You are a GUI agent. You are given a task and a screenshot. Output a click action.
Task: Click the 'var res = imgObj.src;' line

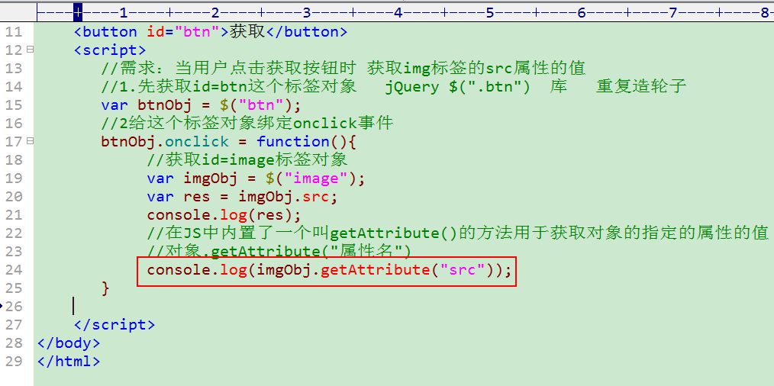point(243,197)
